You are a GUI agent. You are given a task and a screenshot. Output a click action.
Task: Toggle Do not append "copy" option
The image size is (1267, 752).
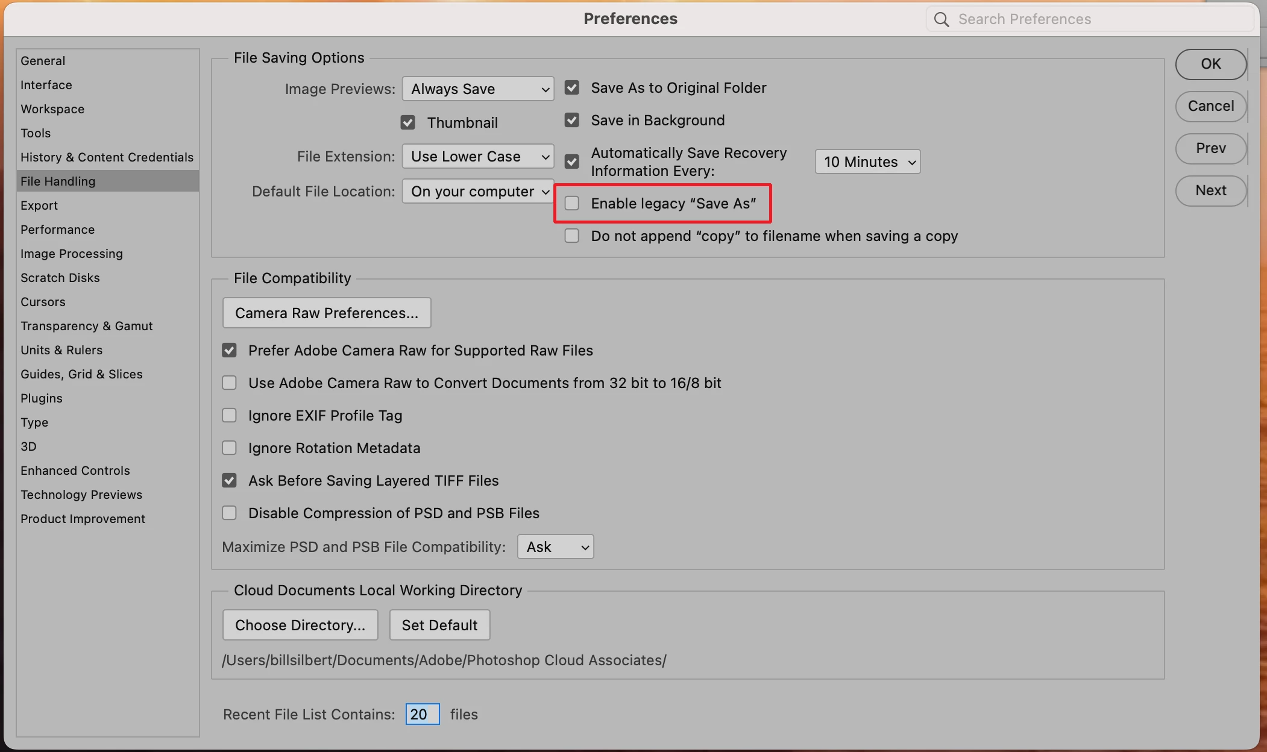click(x=572, y=236)
